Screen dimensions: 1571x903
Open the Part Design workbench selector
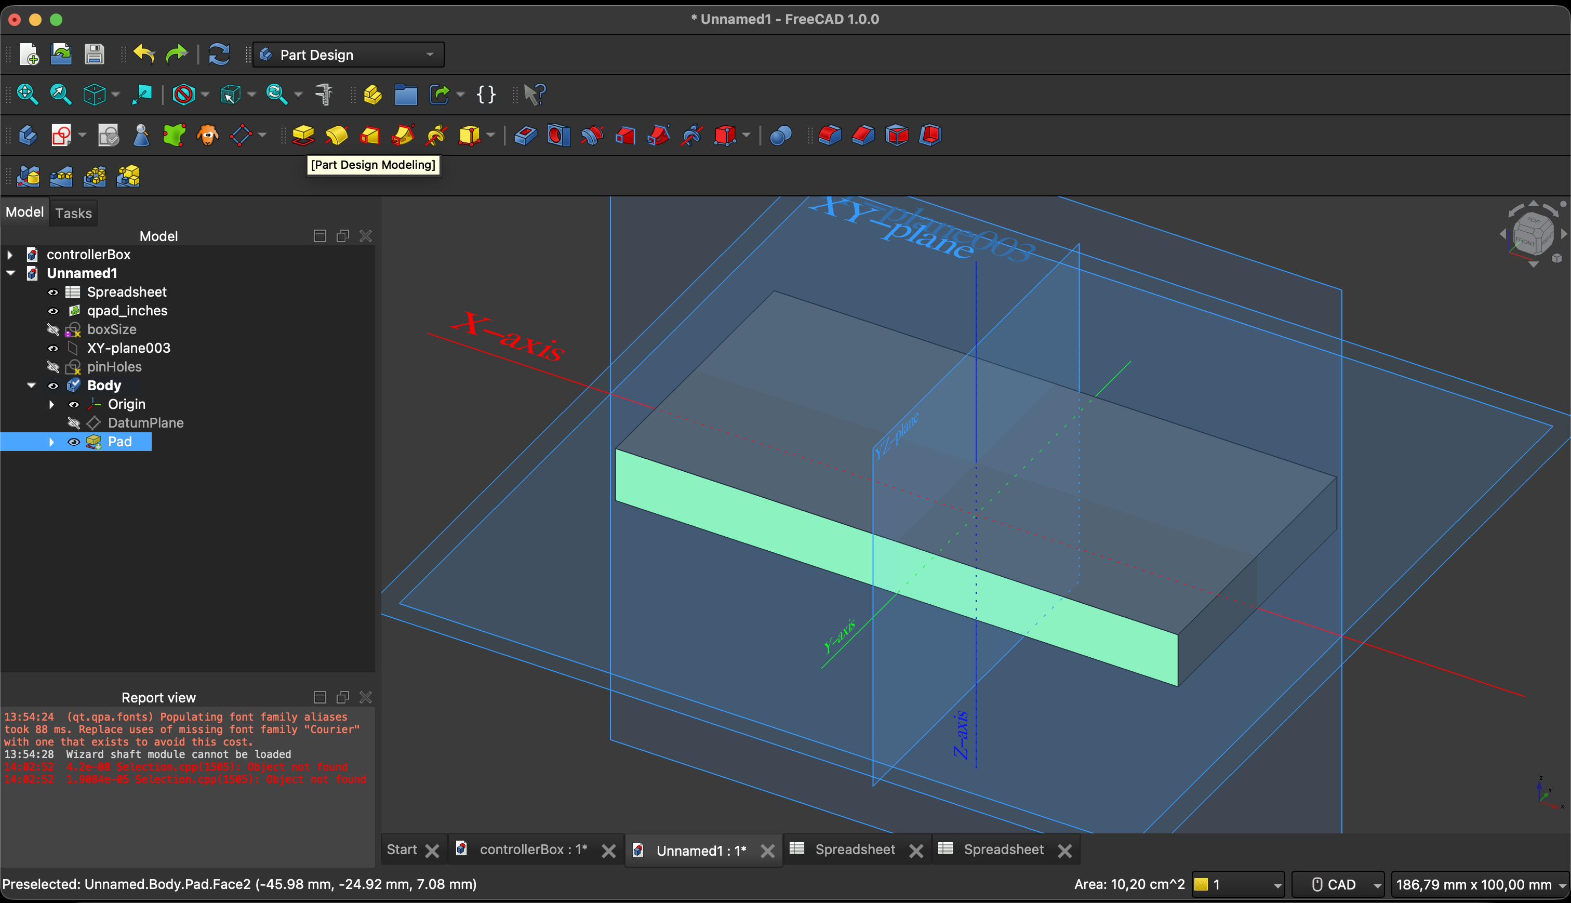[x=347, y=55]
